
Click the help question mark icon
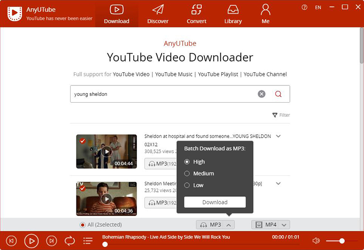304,7
